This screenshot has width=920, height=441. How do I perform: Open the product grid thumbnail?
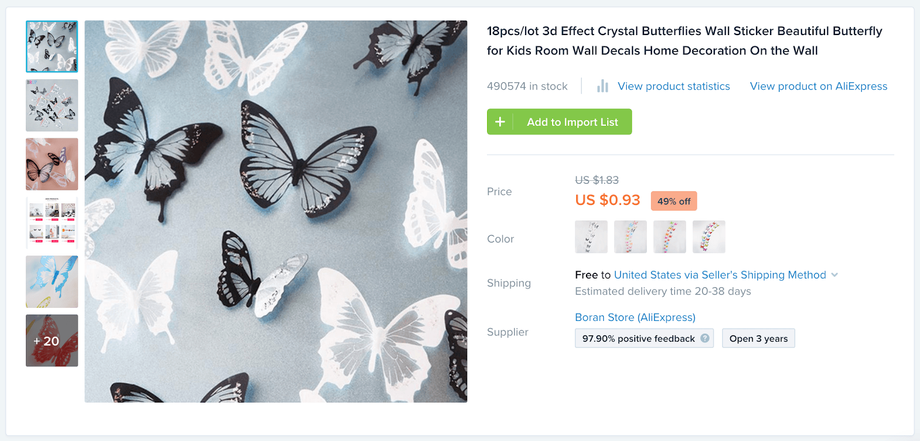pyautogui.click(x=52, y=223)
